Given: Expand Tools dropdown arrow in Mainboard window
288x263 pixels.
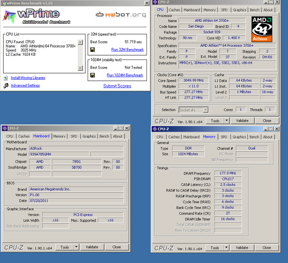Looking at the screenshot, I should pyautogui.click(x=76, y=247).
